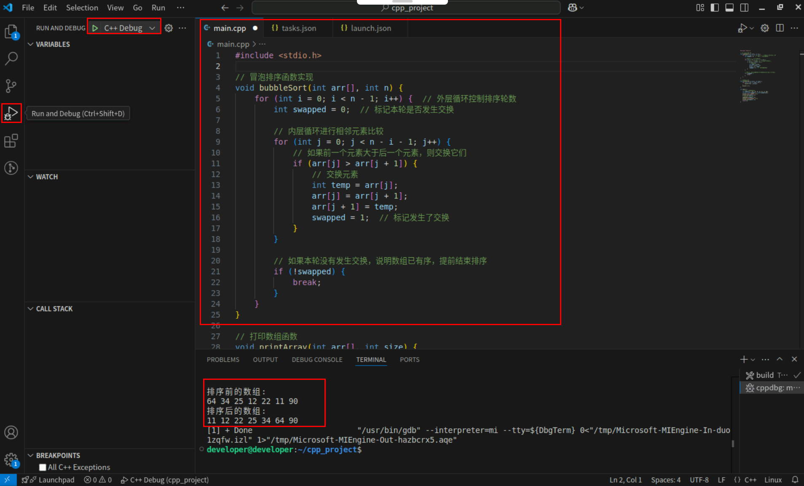Open Run and Debug more actions

click(x=182, y=28)
